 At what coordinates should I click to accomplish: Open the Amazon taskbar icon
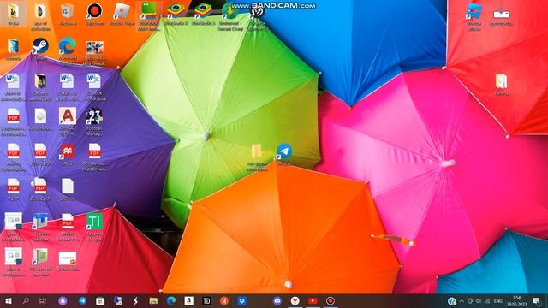coord(188,300)
